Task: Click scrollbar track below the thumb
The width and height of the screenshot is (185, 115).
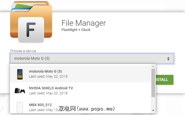Action: (153, 103)
